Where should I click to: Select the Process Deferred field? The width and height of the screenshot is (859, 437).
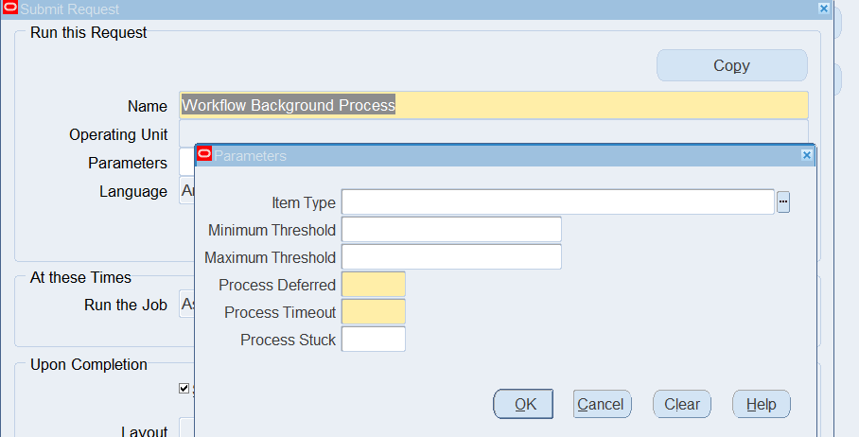(374, 285)
